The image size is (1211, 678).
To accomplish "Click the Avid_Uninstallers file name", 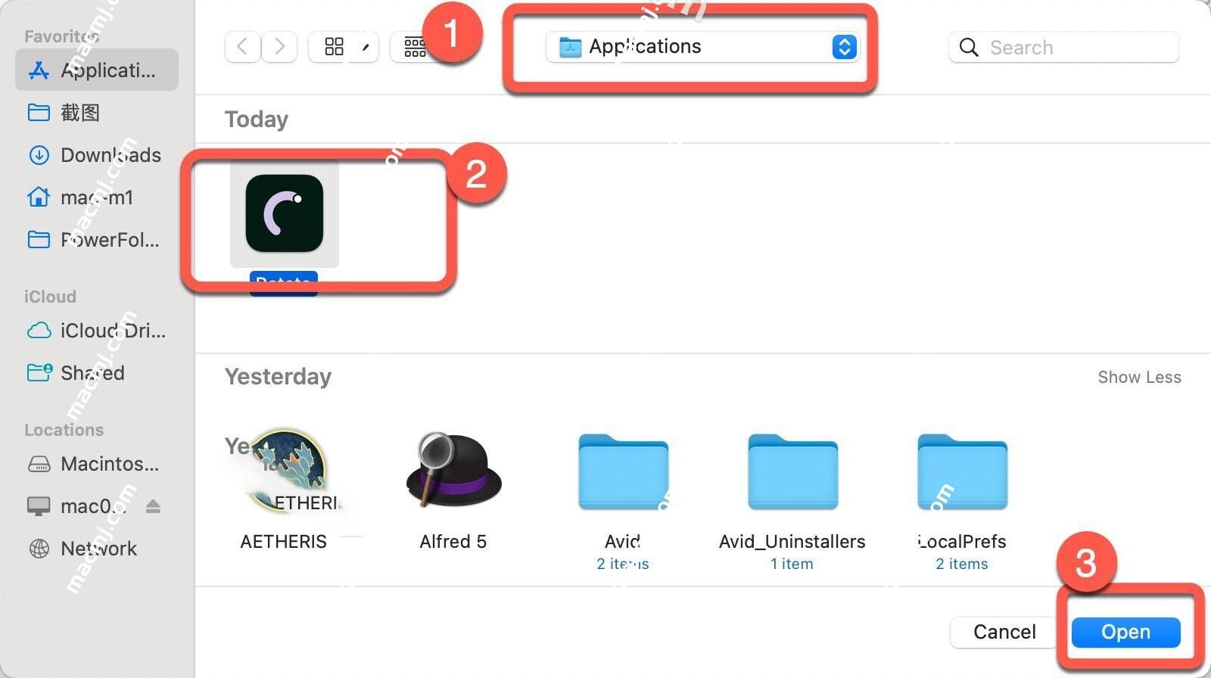I will (x=792, y=542).
